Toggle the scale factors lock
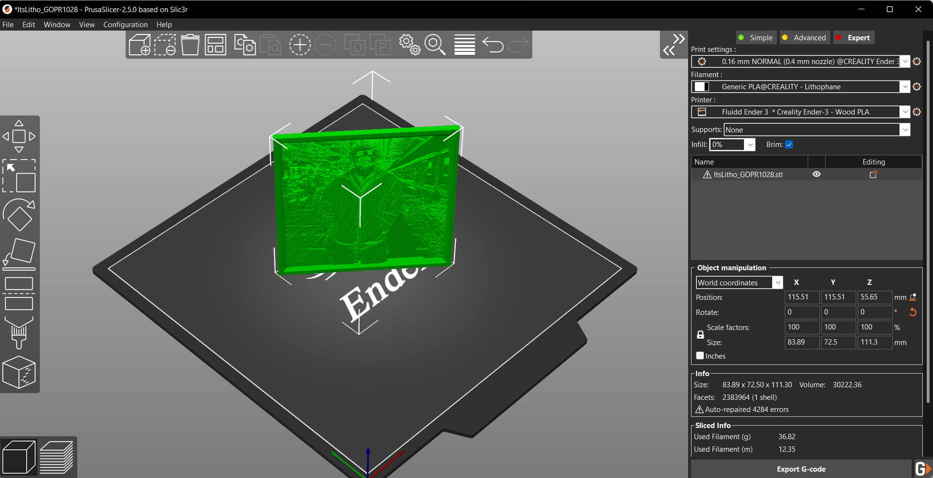This screenshot has width=933, height=478. pos(700,335)
